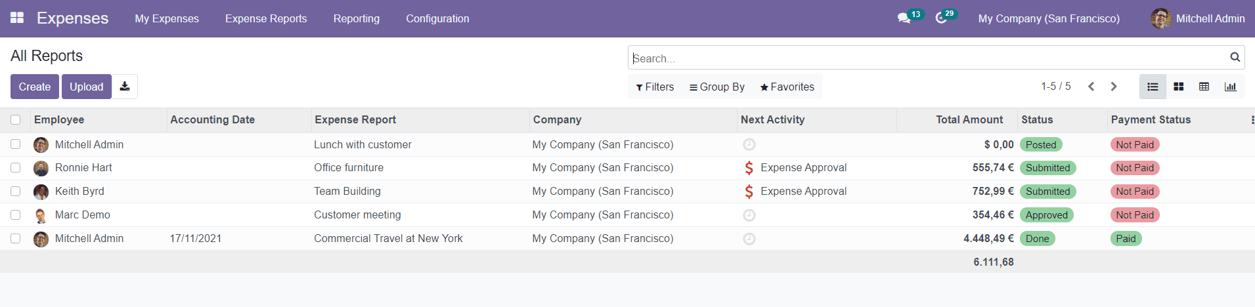Open Configuration menu
Viewport: 1255px width, 307px height.
click(x=437, y=18)
